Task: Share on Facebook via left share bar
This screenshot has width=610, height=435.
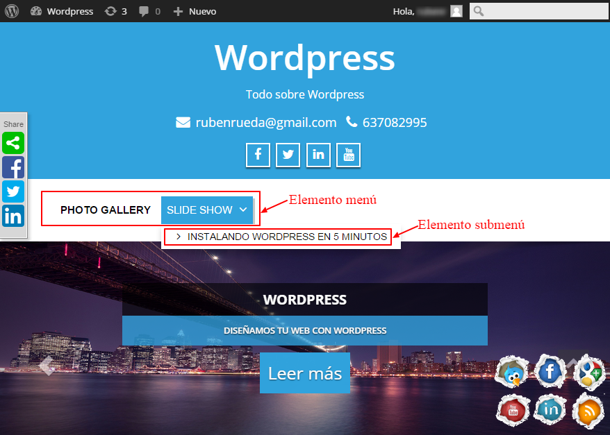Action: 13,167
